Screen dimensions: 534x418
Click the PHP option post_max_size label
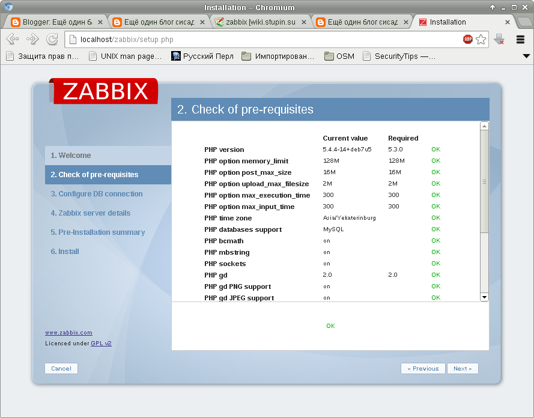point(248,172)
